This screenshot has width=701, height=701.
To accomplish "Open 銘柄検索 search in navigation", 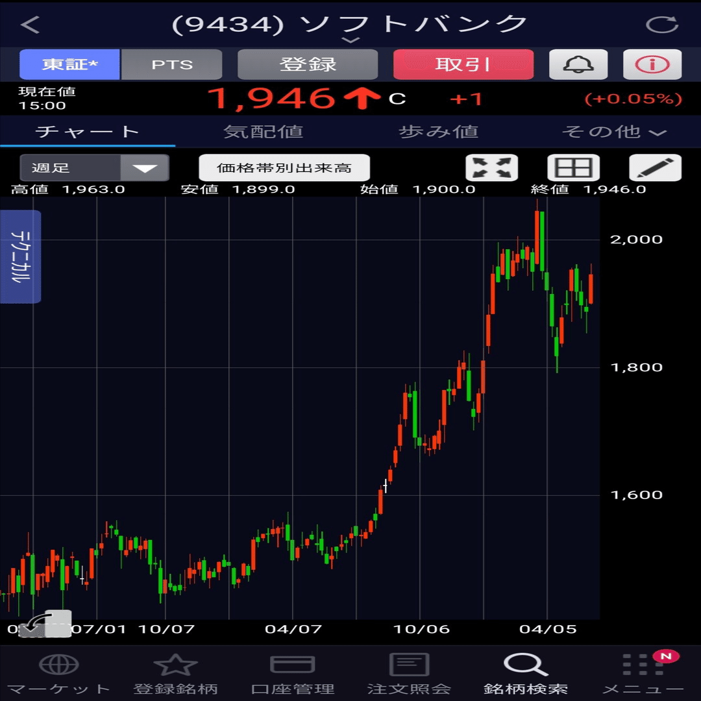I will (x=526, y=674).
